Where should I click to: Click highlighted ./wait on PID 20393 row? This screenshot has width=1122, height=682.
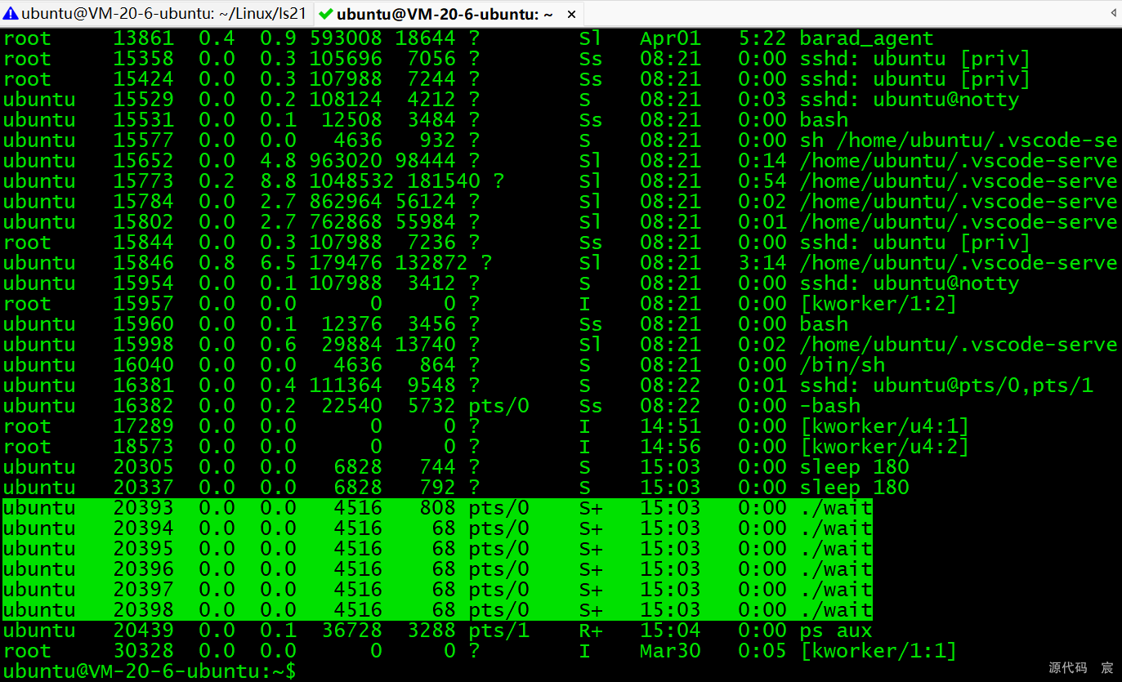pyautogui.click(x=836, y=508)
